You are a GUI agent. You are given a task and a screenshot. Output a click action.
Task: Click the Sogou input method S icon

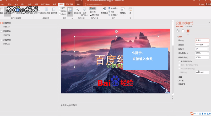pos(192,114)
